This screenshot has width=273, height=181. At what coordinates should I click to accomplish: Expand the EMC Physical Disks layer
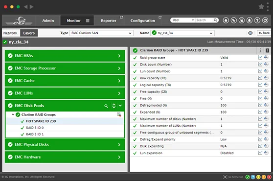65,145
